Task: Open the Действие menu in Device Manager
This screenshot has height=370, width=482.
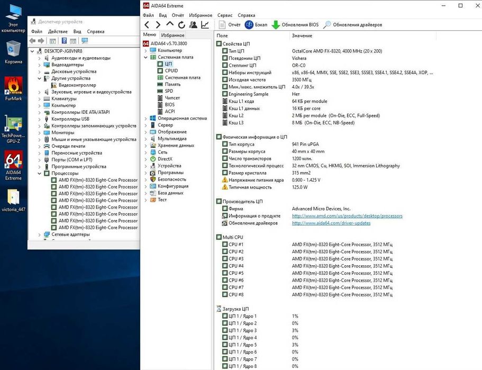Action: pyautogui.click(x=58, y=31)
